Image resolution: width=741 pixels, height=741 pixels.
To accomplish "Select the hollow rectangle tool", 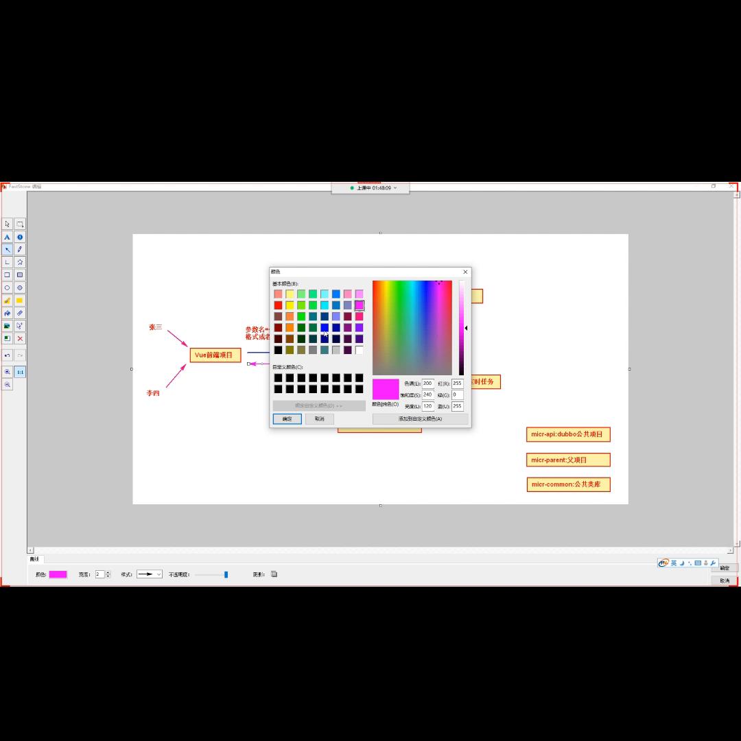I will (7, 275).
